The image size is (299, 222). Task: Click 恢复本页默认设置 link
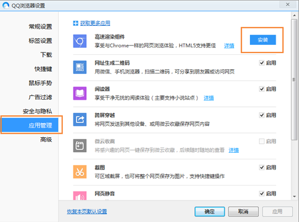pyautogui.click(x=87, y=211)
